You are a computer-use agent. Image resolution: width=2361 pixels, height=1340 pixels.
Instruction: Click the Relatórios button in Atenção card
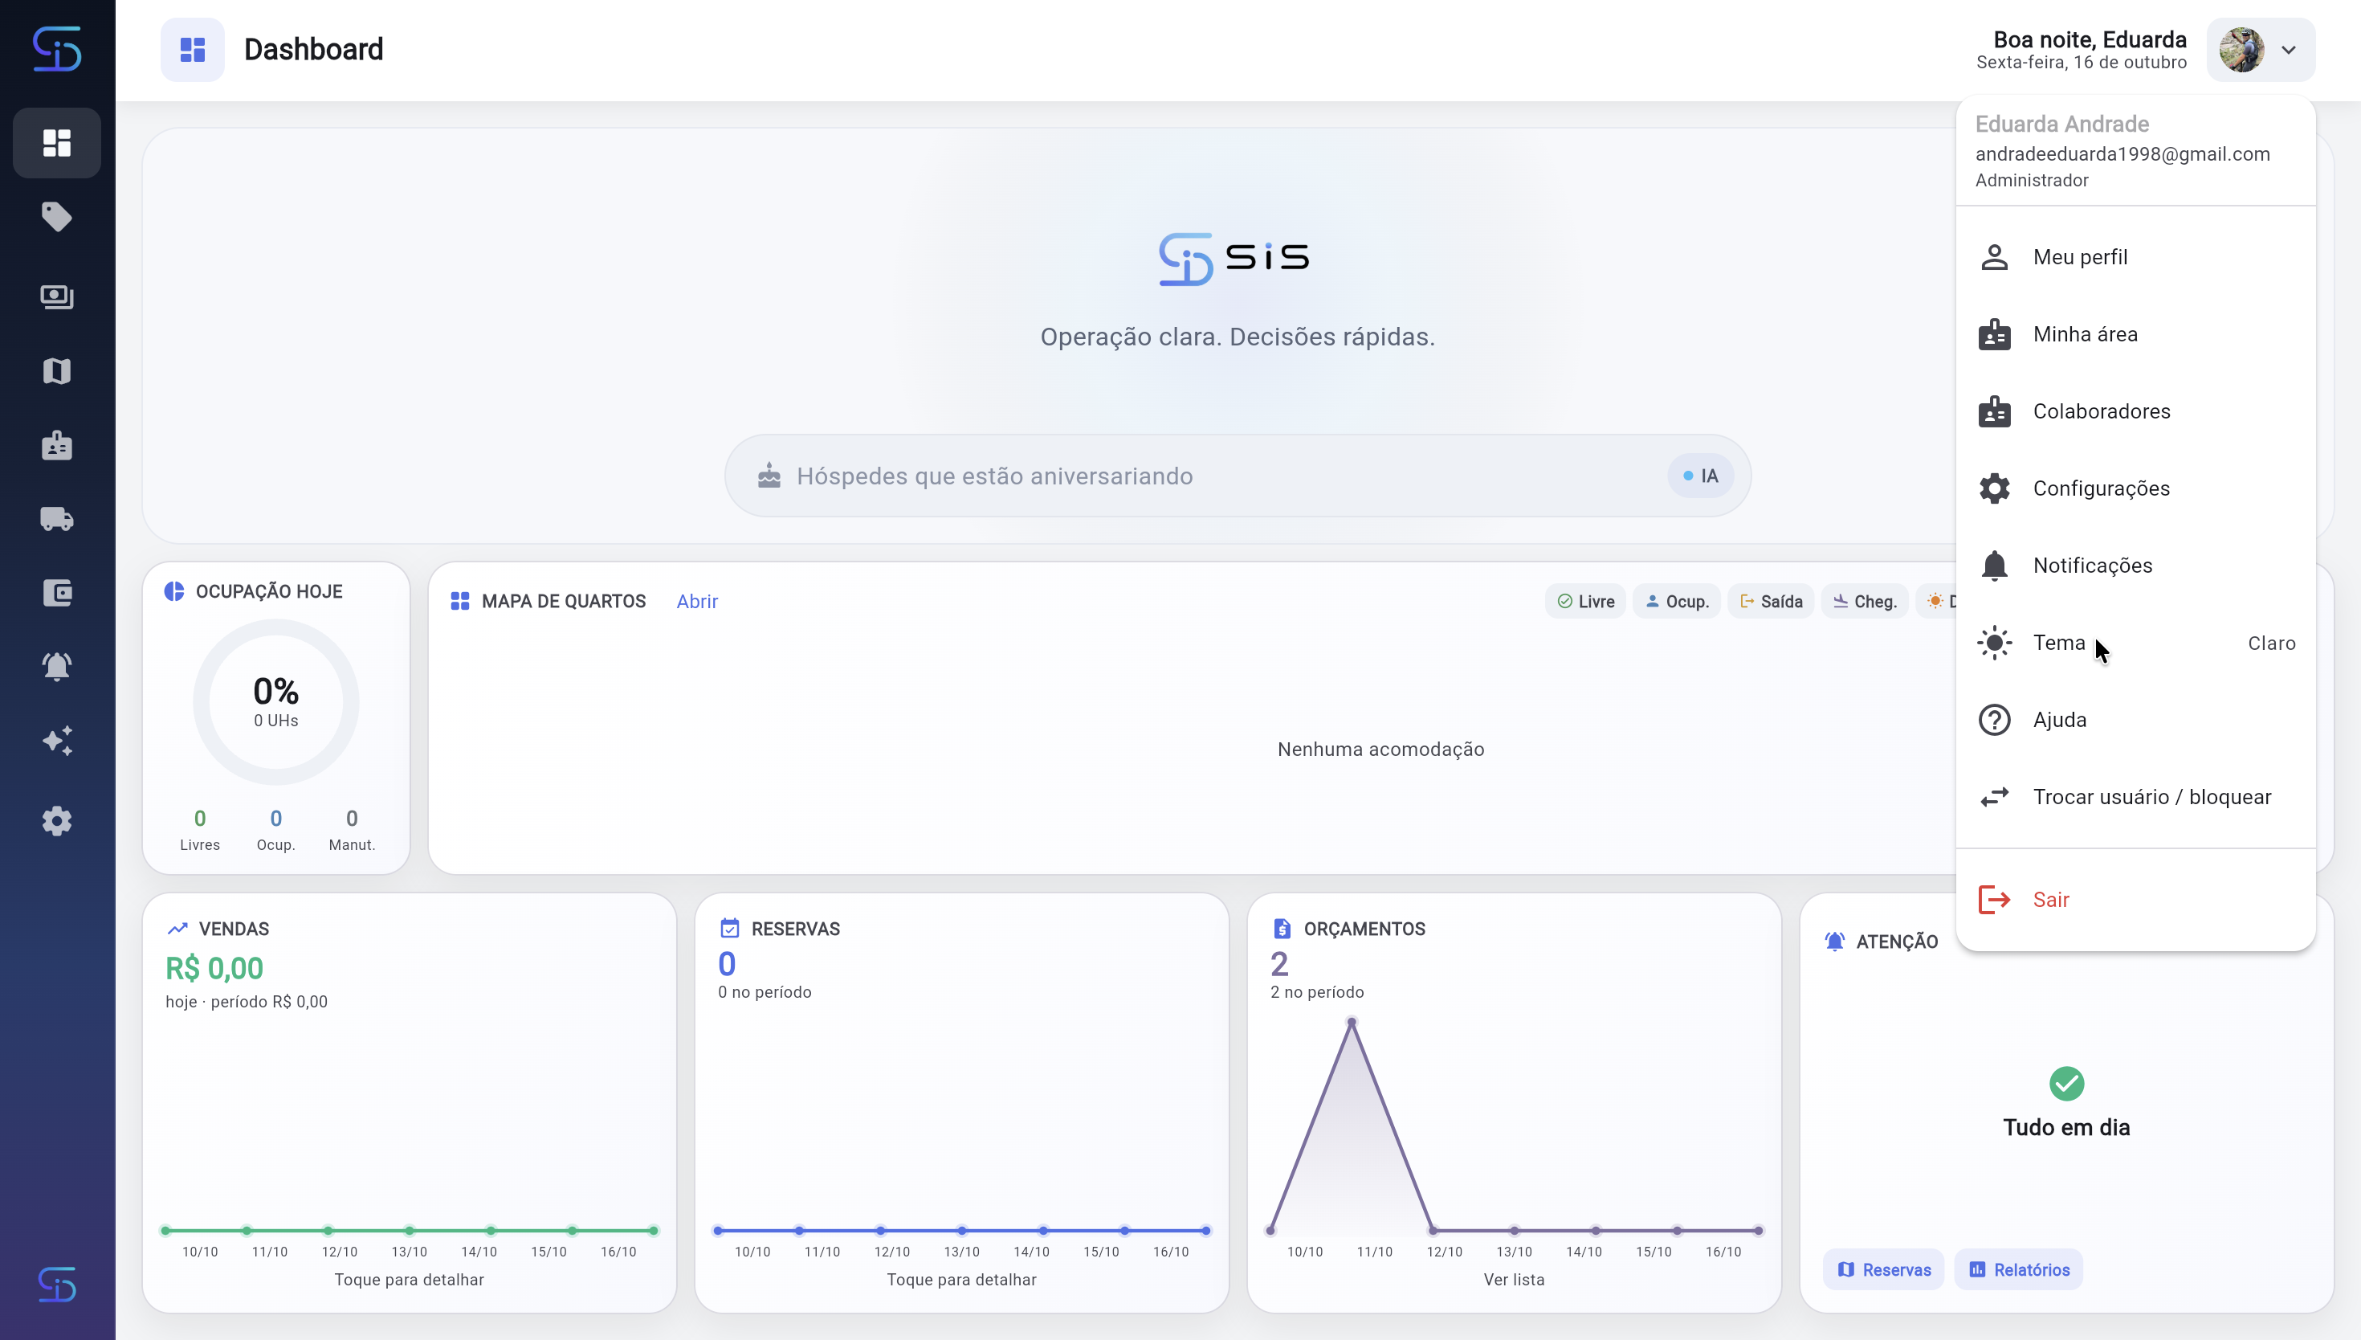(x=2019, y=1270)
